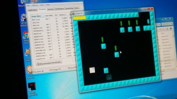This screenshot has width=177, height=99.
Task: Click the game window's title bar icon
Action: [x=73, y=13]
